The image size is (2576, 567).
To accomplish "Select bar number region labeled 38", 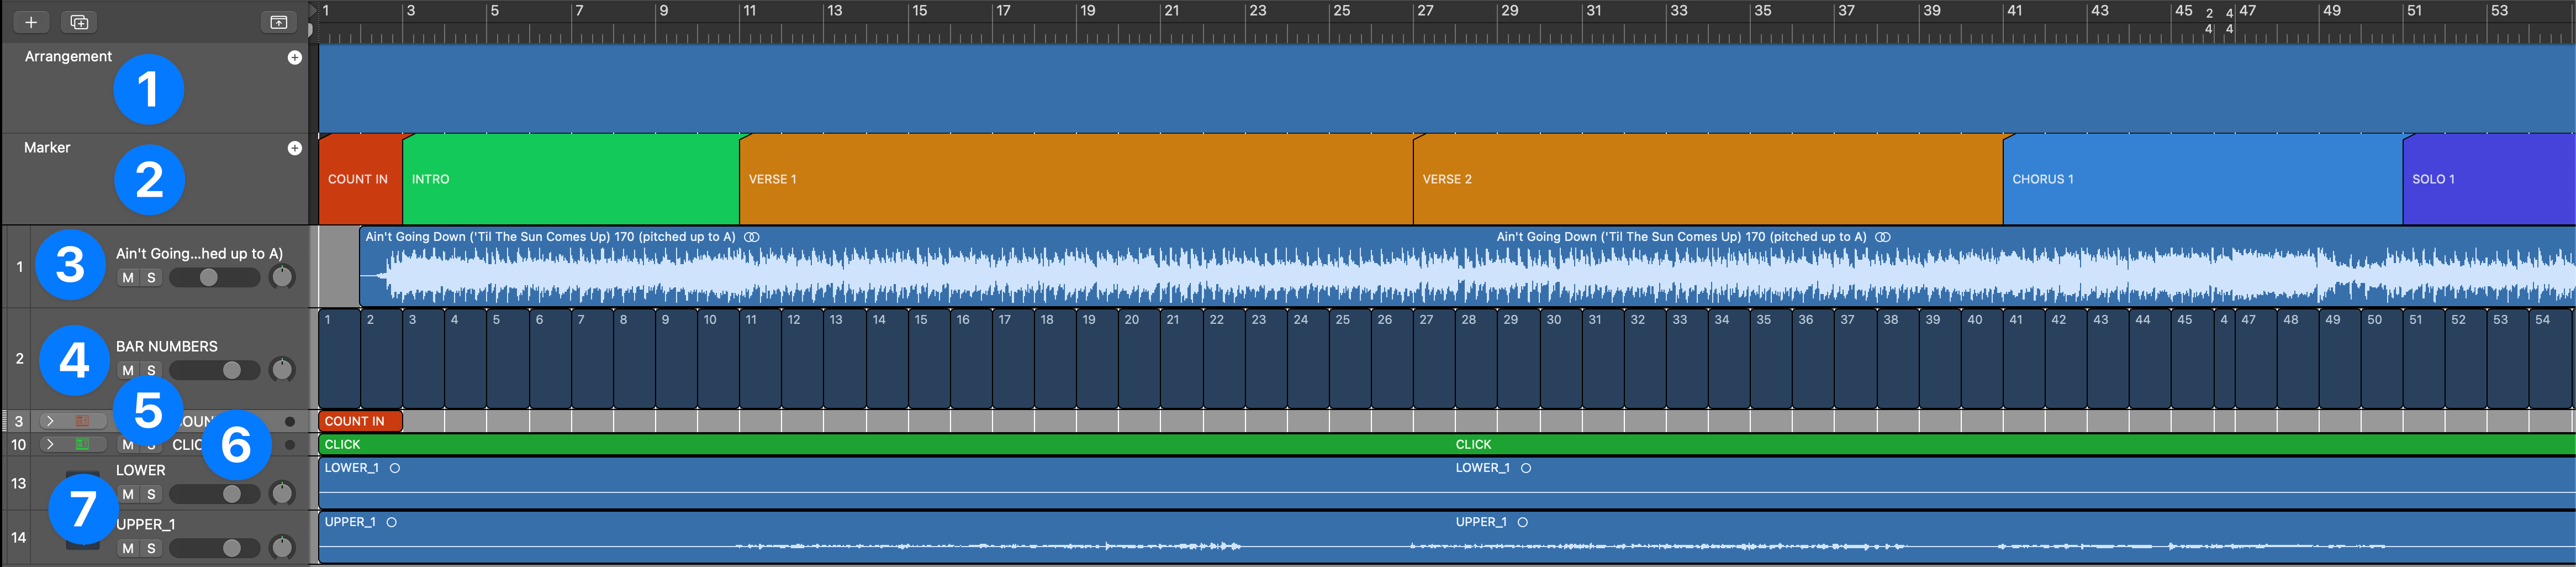I will coord(1898,359).
